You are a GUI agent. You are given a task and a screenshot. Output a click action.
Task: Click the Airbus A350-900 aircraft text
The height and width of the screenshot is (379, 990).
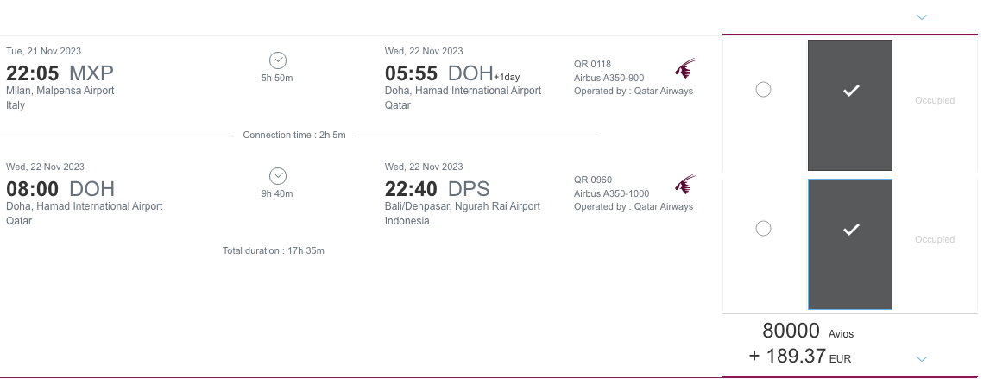(609, 78)
